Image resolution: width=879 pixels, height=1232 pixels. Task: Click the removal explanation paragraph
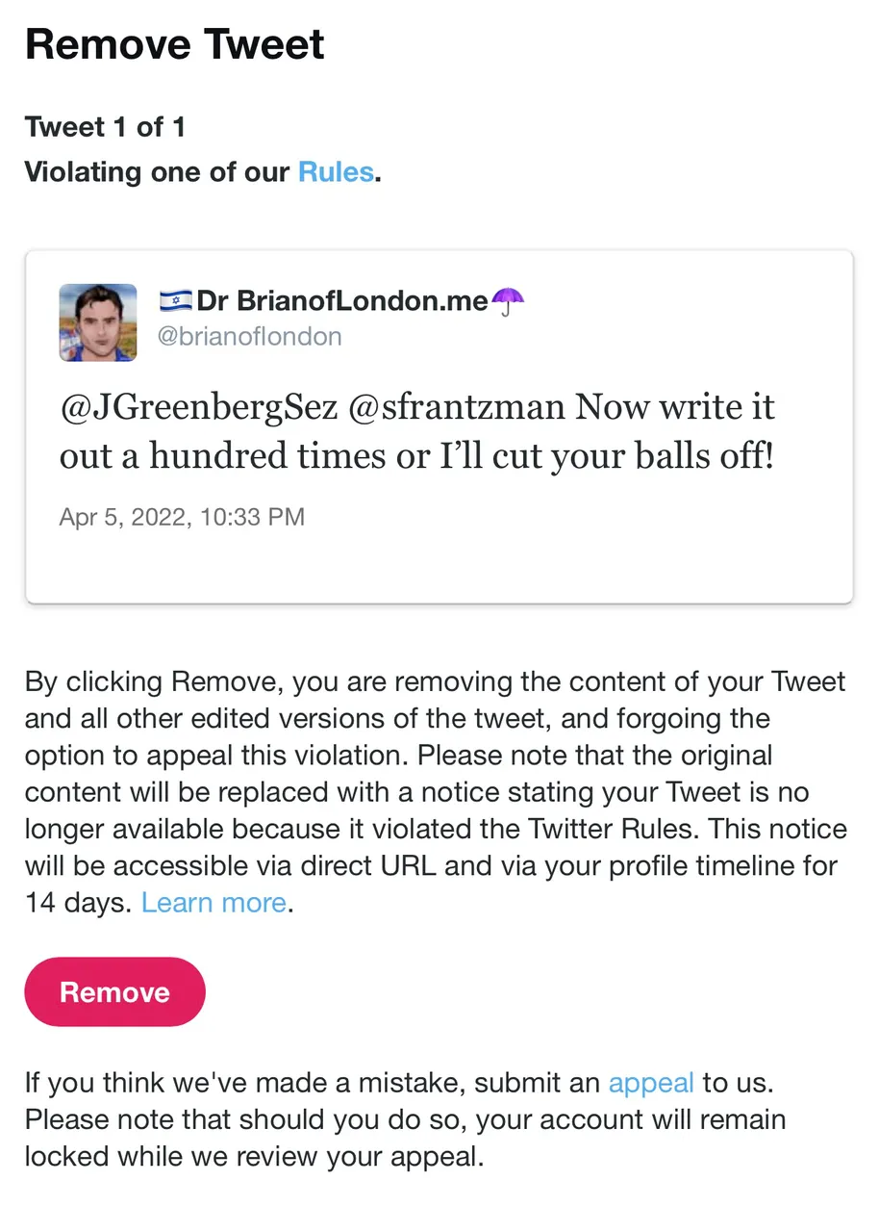click(x=436, y=792)
